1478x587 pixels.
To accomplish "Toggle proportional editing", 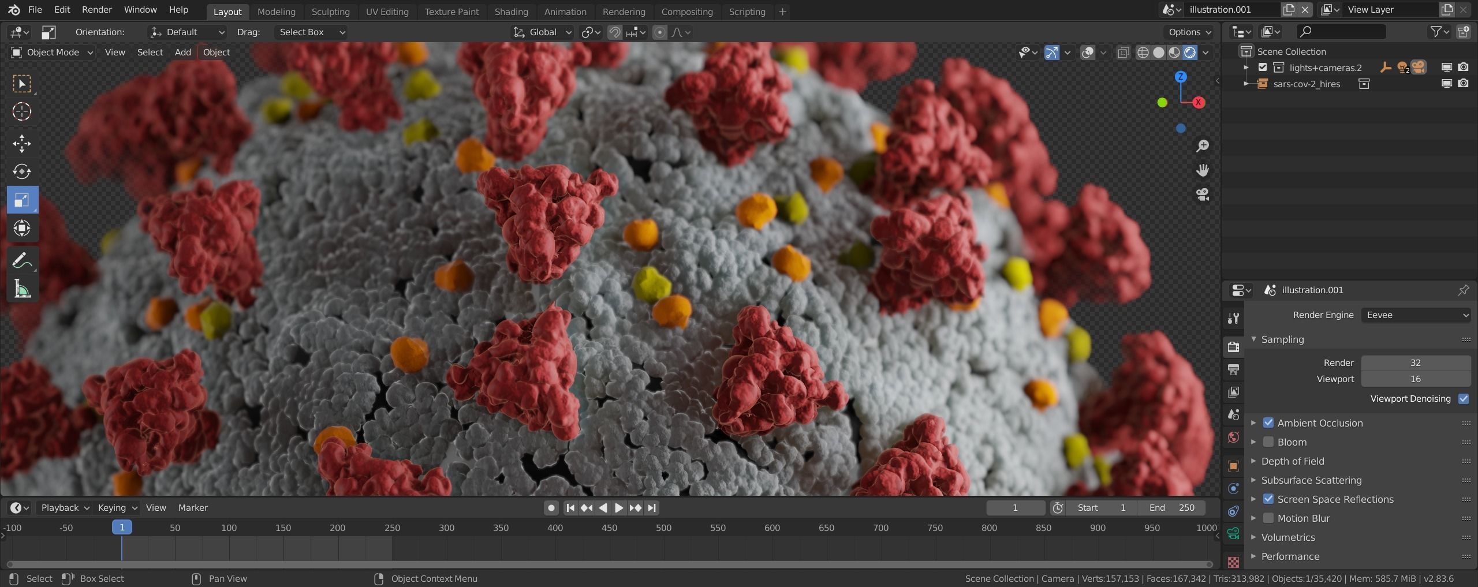I will pos(659,32).
